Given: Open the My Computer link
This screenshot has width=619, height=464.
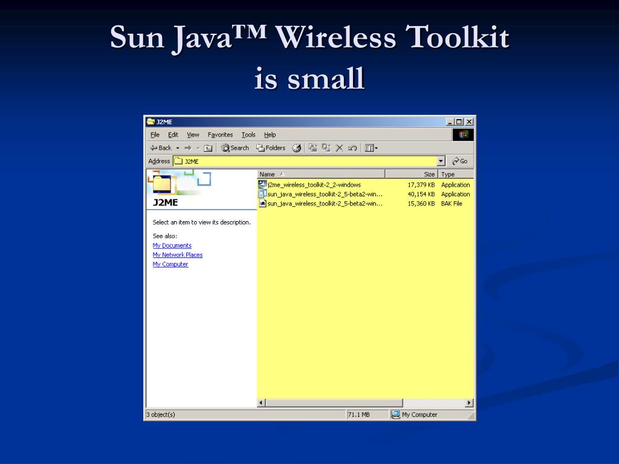Looking at the screenshot, I should (170, 265).
